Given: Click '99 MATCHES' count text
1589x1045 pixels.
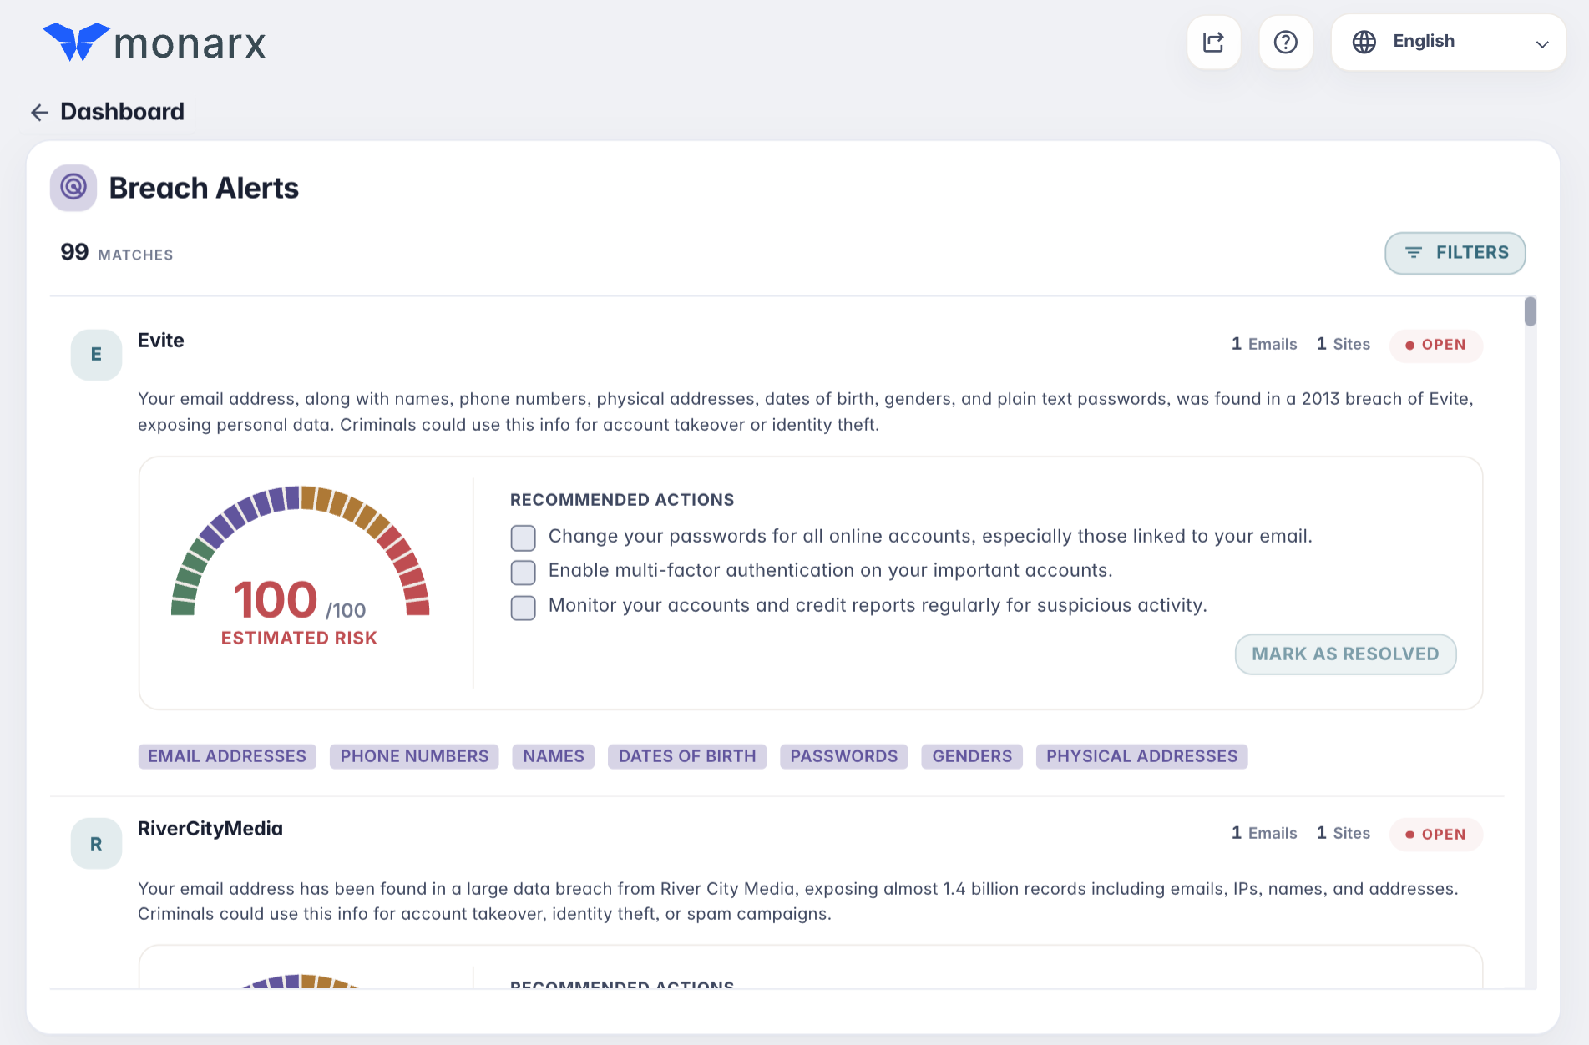Looking at the screenshot, I should point(117,253).
